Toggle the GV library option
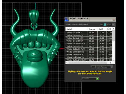Viewport: 126px width, 94px height. (x=103, y=25)
